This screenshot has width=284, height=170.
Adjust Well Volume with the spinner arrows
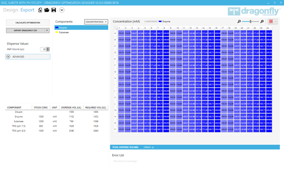coord(48,49)
